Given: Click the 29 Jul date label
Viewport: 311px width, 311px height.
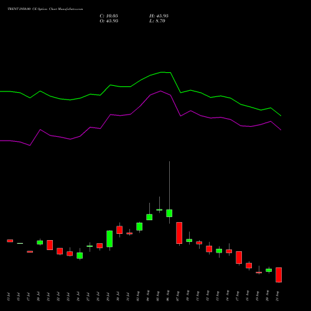Looking at the screenshot, I should [x=108, y=297].
